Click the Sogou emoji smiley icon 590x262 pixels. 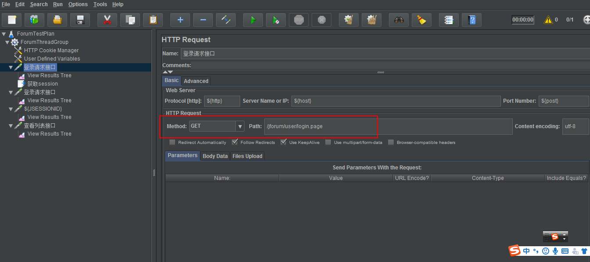click(x=546, y=251)
